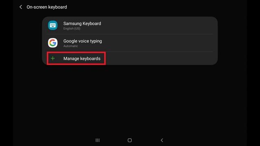Tap the navigation bar back button
The image size is (260, 146).
162,140
